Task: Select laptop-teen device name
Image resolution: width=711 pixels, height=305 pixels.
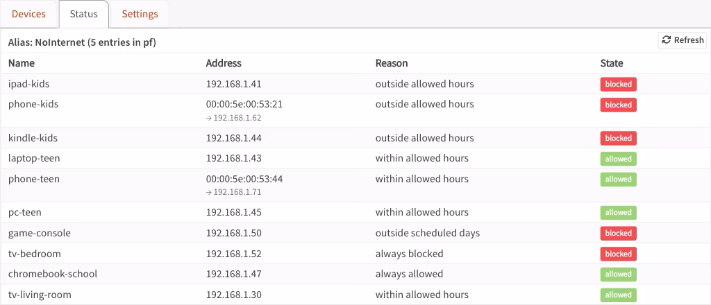Action: [x=34, y=158]
